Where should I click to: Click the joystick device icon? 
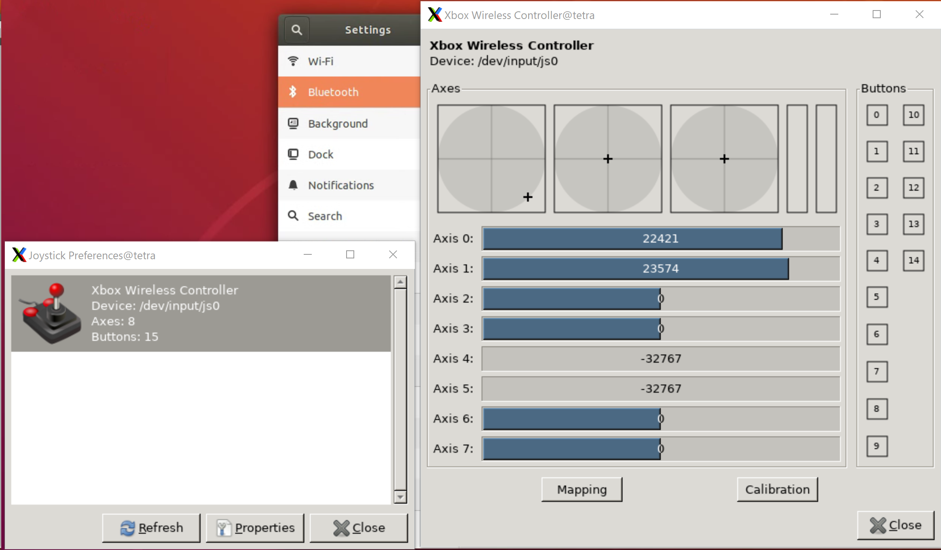tap(51, 313)
